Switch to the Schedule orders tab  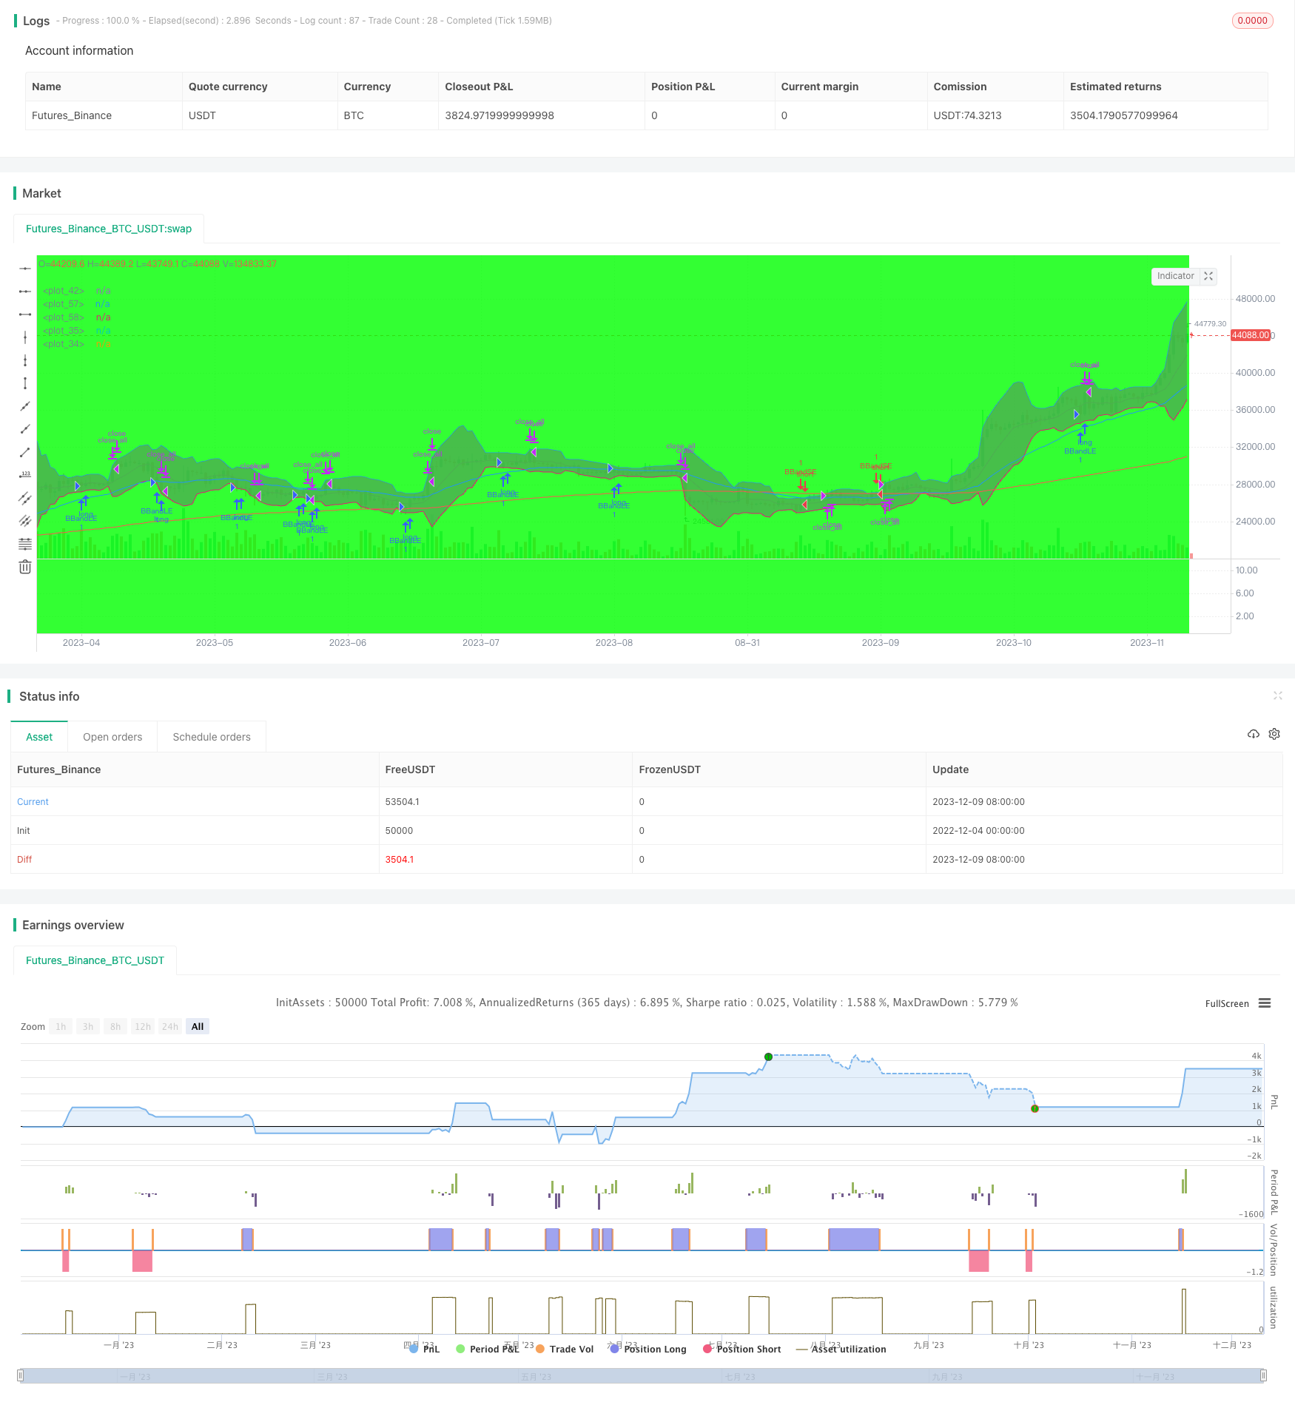(x=212, y=737)
